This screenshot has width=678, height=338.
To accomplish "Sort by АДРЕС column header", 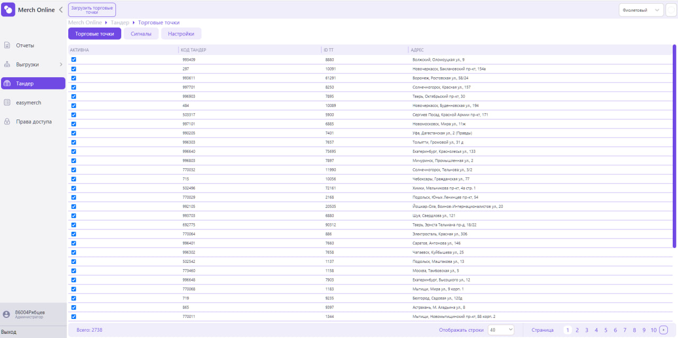I will [417, 50].
